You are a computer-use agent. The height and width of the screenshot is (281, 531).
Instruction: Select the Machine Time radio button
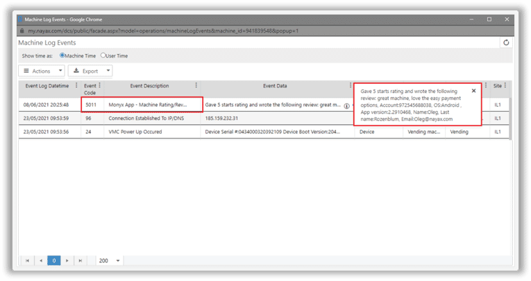click(62, 56)
